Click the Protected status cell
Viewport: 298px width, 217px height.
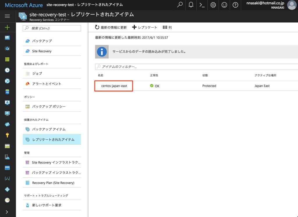(209, 86)
